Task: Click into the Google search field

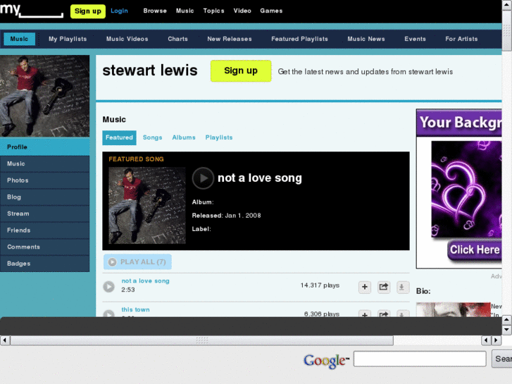Action: (419, 359)
